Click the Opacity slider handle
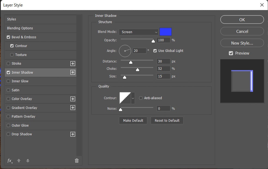The height and width of the screenshot is (169, 268). (153, 41)
